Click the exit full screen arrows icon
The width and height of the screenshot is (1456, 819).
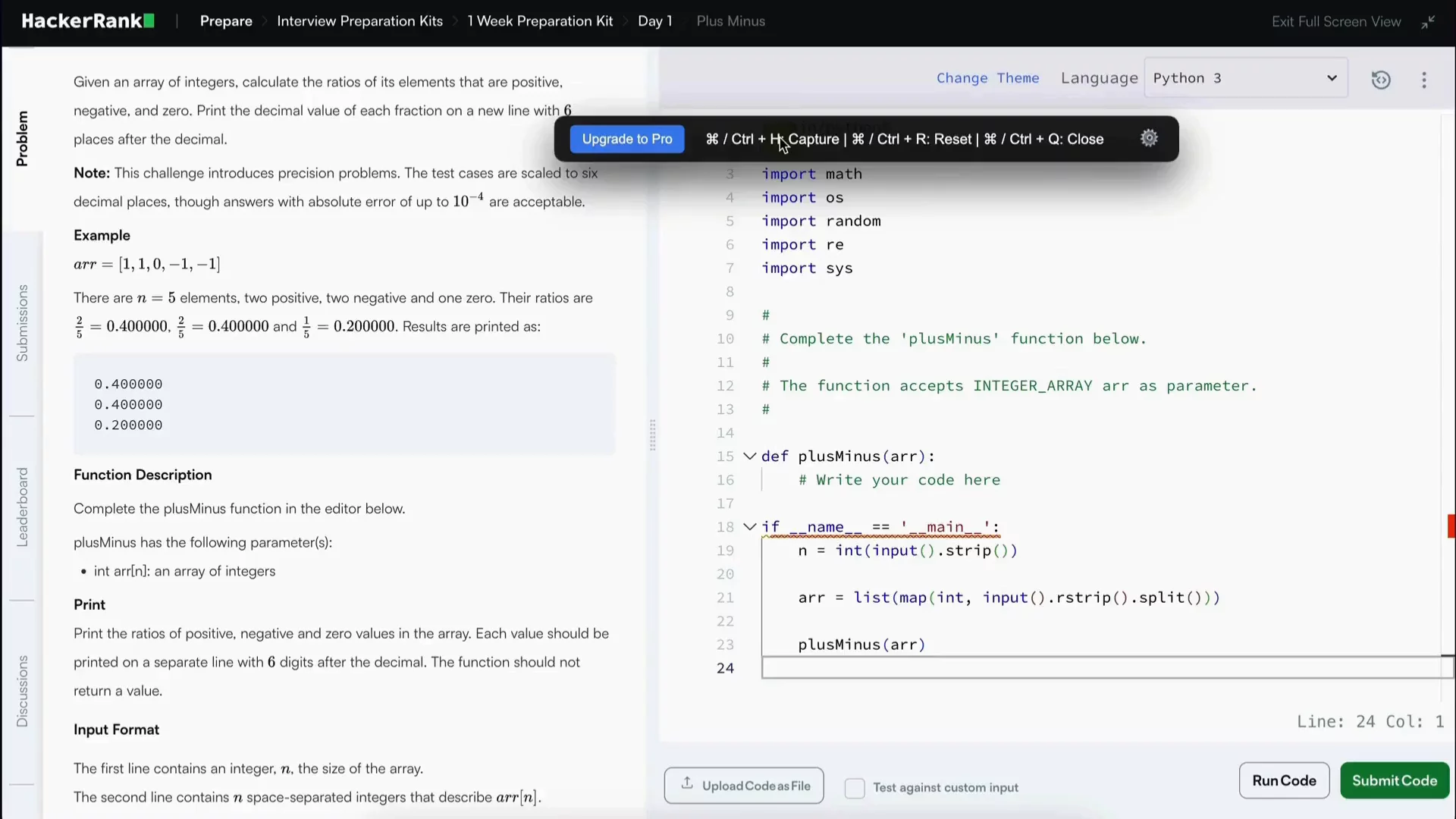(x=1428, y=22)
